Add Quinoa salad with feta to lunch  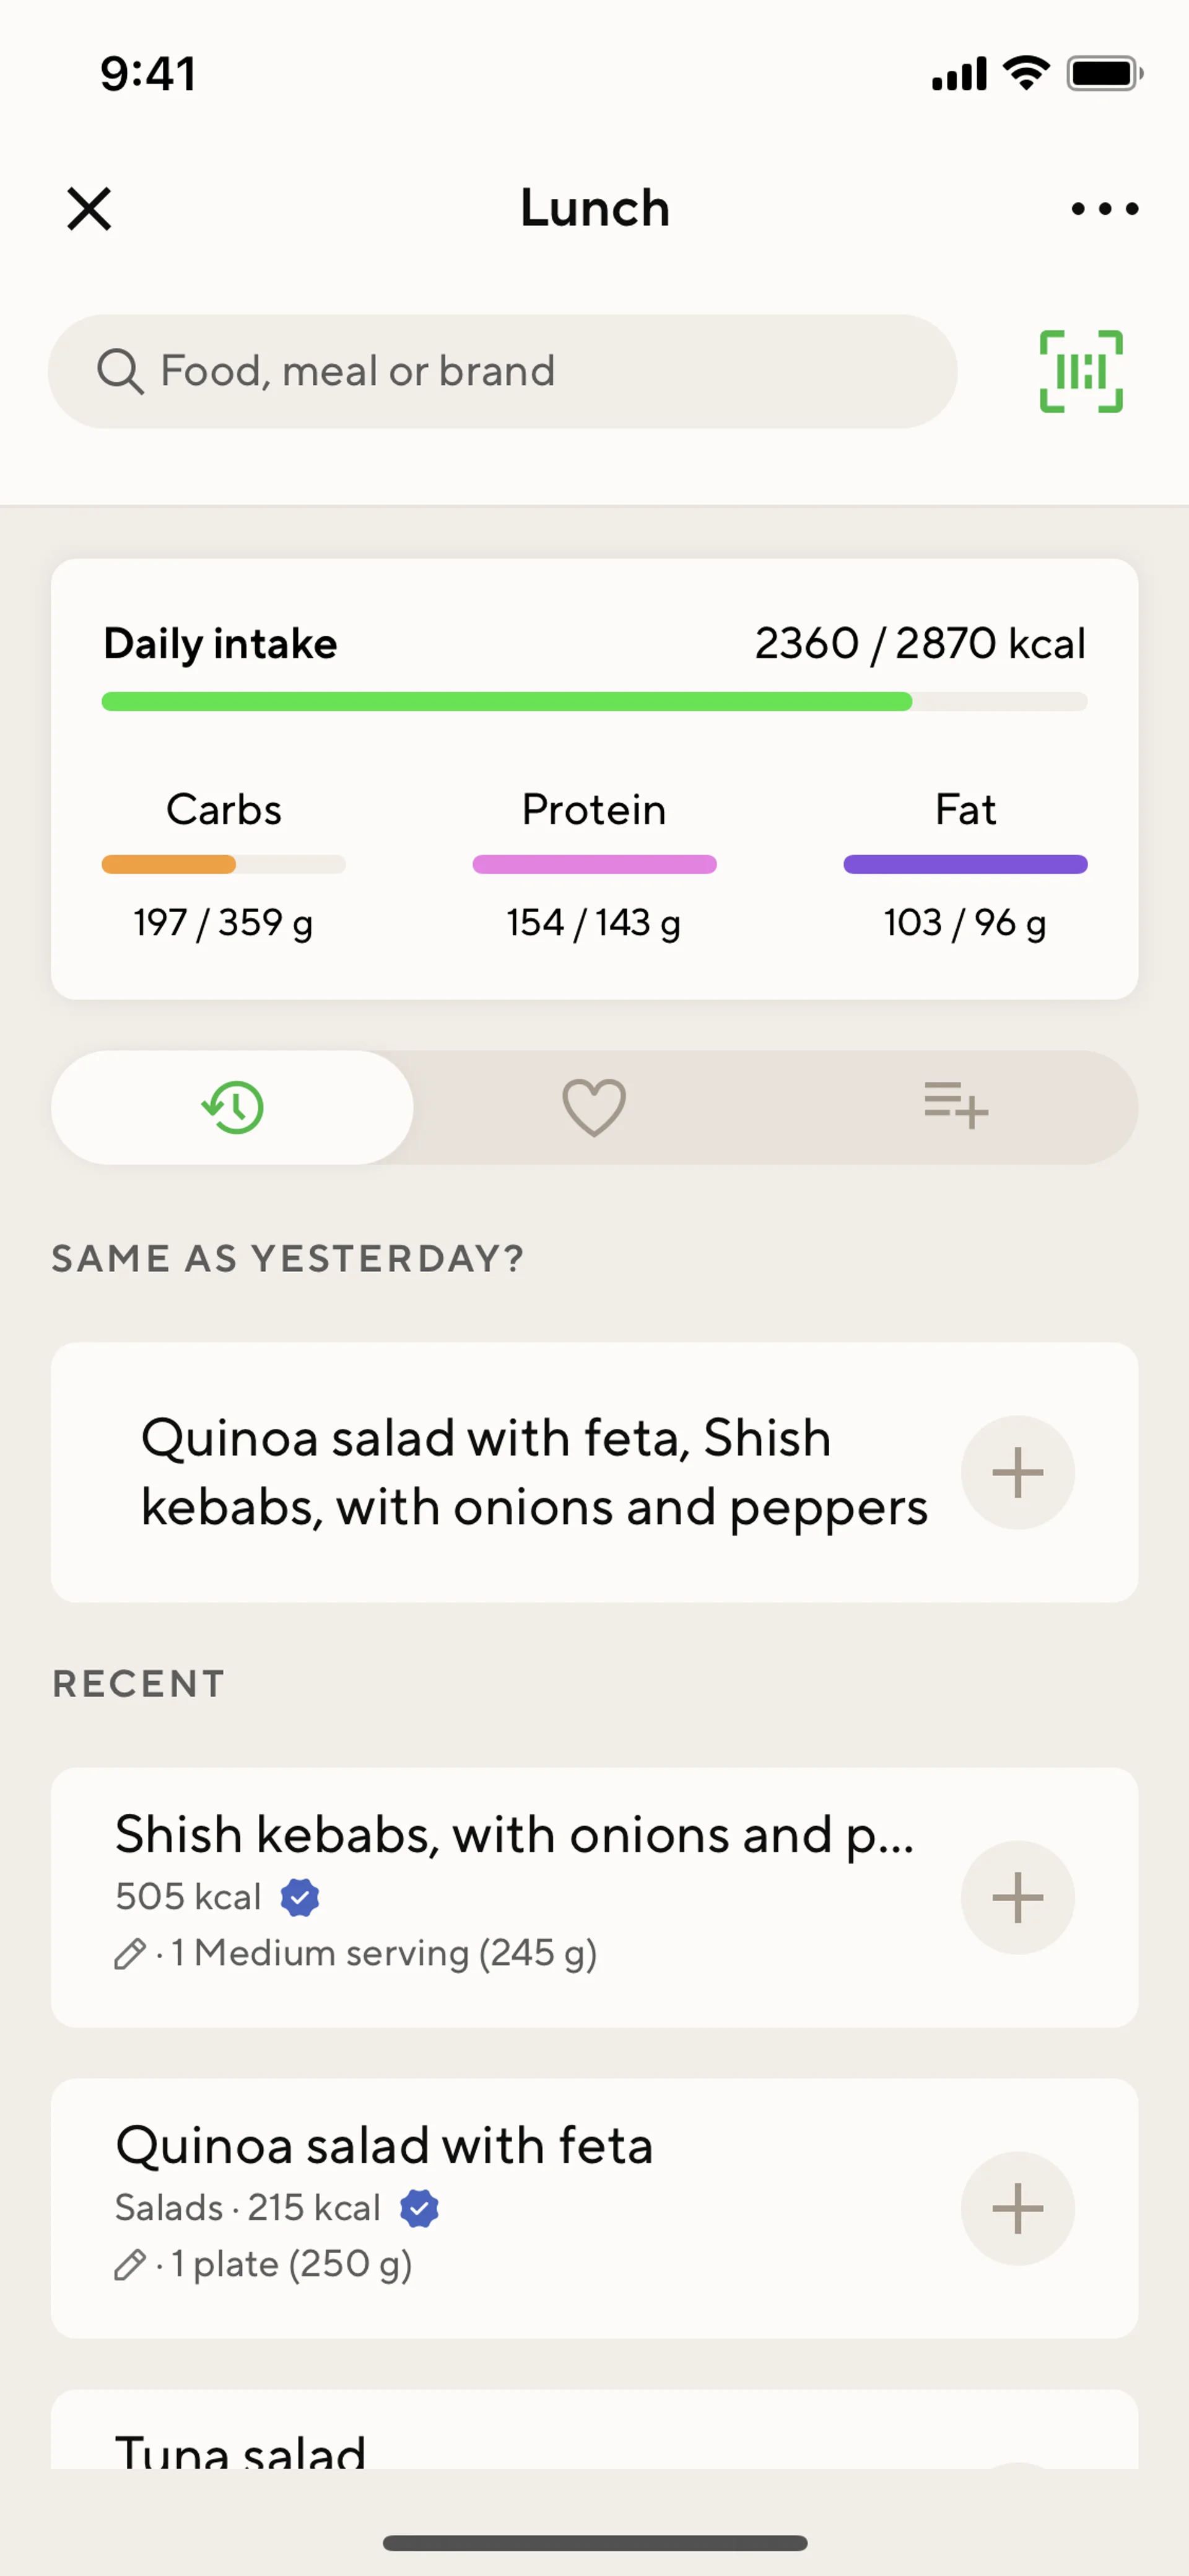click(x=1017, y=2208)
